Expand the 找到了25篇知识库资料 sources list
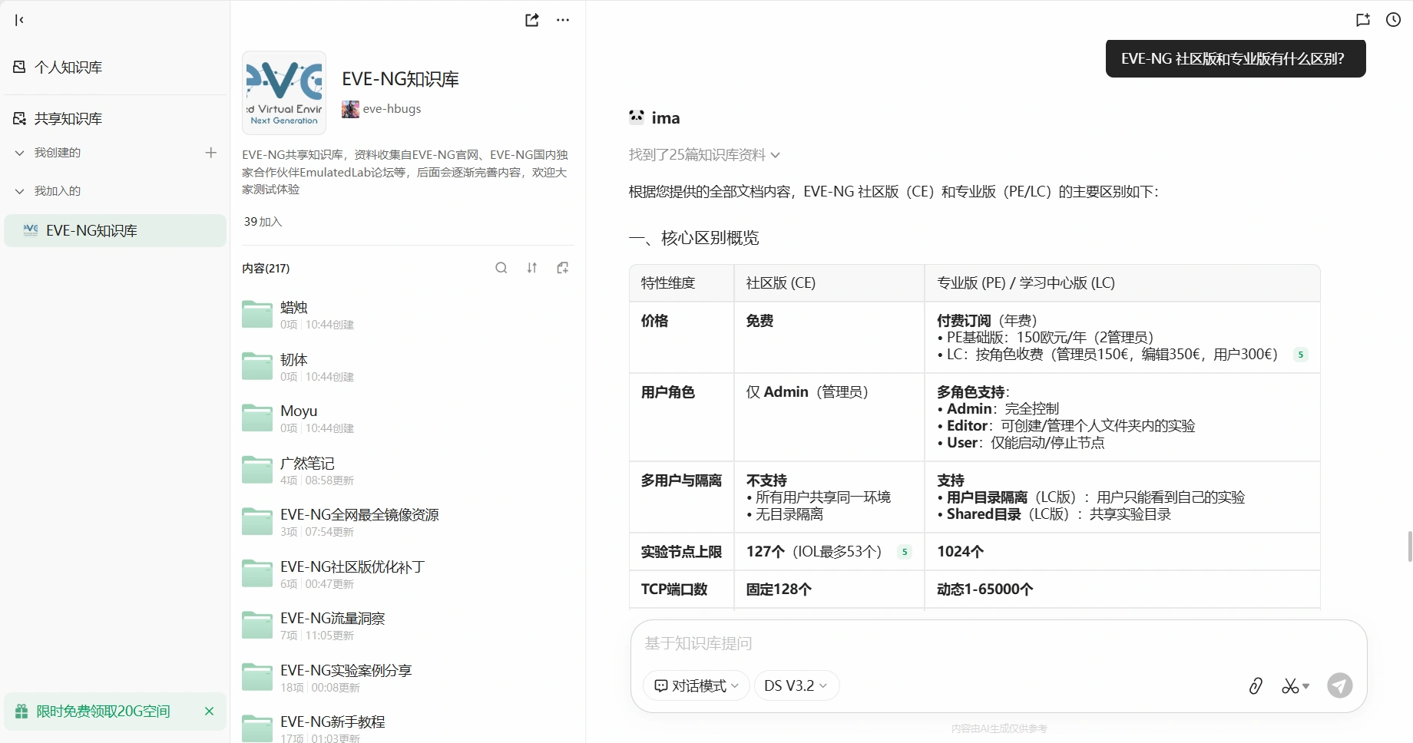The width and height of the screenshot is (1413, 743). click(x=703, y=155)
